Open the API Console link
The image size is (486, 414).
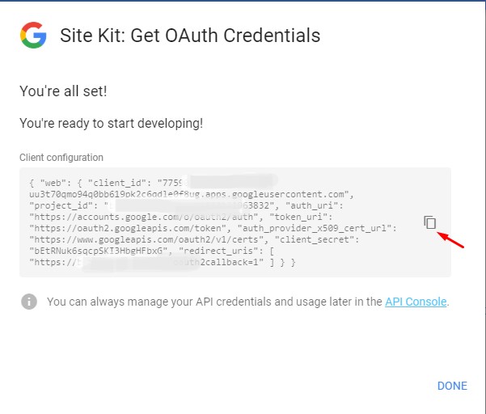[416, 302]
